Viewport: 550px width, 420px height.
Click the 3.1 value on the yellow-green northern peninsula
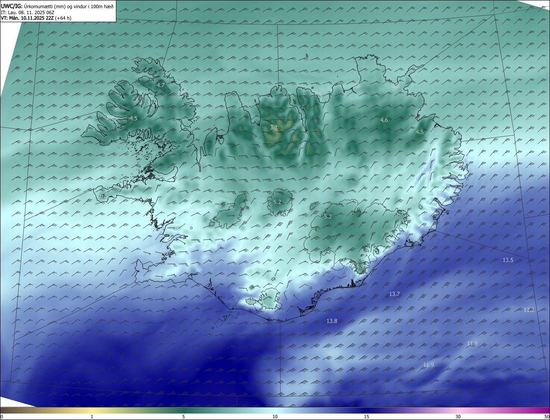coord(274,128)
